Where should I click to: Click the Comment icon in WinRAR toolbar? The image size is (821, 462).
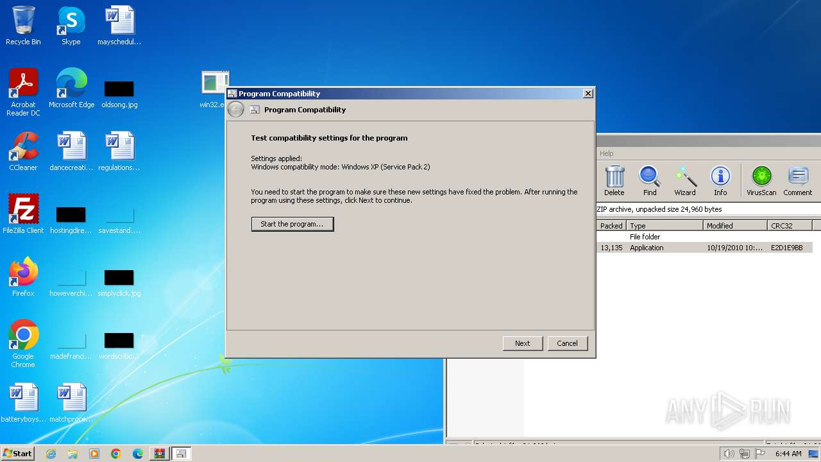(798, 181)
